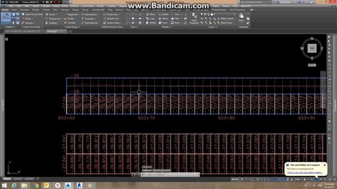Open the Parcel dropdown
Image resolution: width=337 pixels, height=189 pixels.
click(51, 14)
